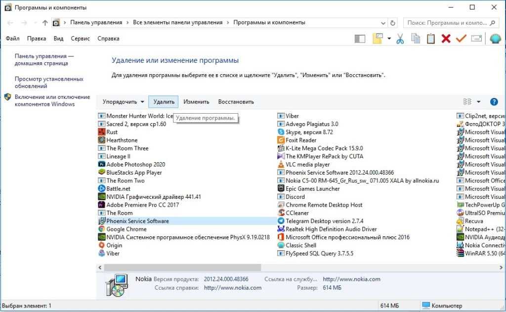Click the BlueStacks App Player icon
506x312 pixels.
coord(102,173)
